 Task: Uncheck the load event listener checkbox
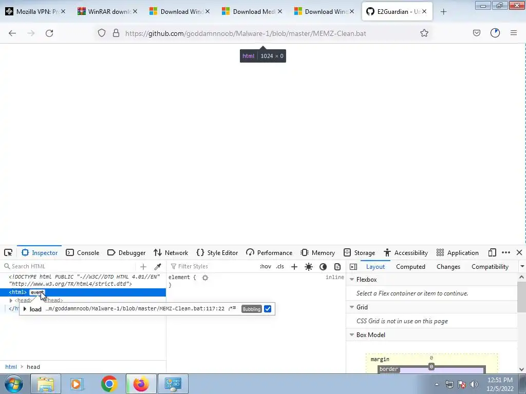[267, 309]
